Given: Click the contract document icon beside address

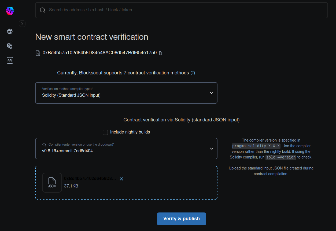Looking at the screenshot, I should [x=38, y=53].
